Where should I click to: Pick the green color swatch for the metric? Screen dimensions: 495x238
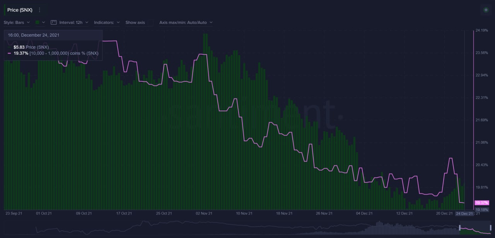tap(38, 22)
